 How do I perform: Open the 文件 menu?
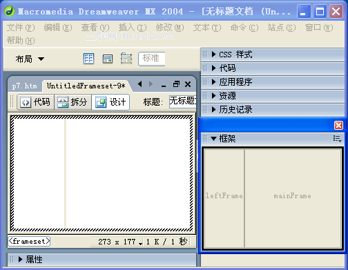21,28
